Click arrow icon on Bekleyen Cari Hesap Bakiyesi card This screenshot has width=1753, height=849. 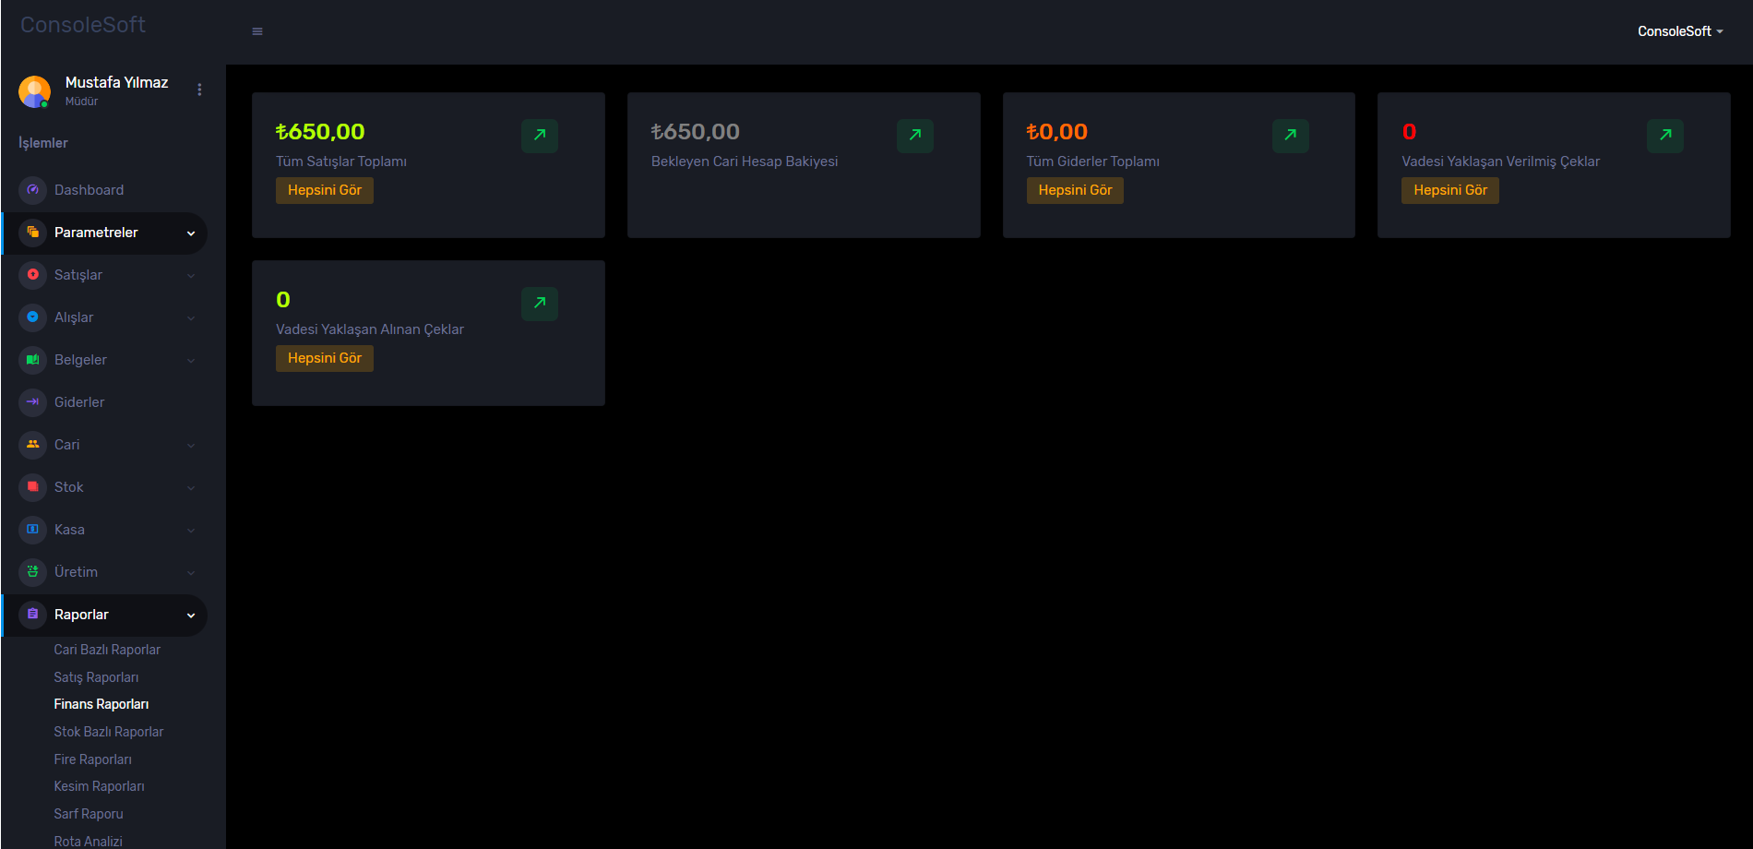(915, 136)
